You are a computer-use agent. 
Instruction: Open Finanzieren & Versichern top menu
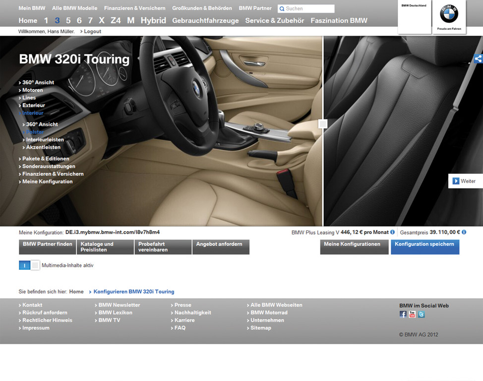tap(134, 8)
